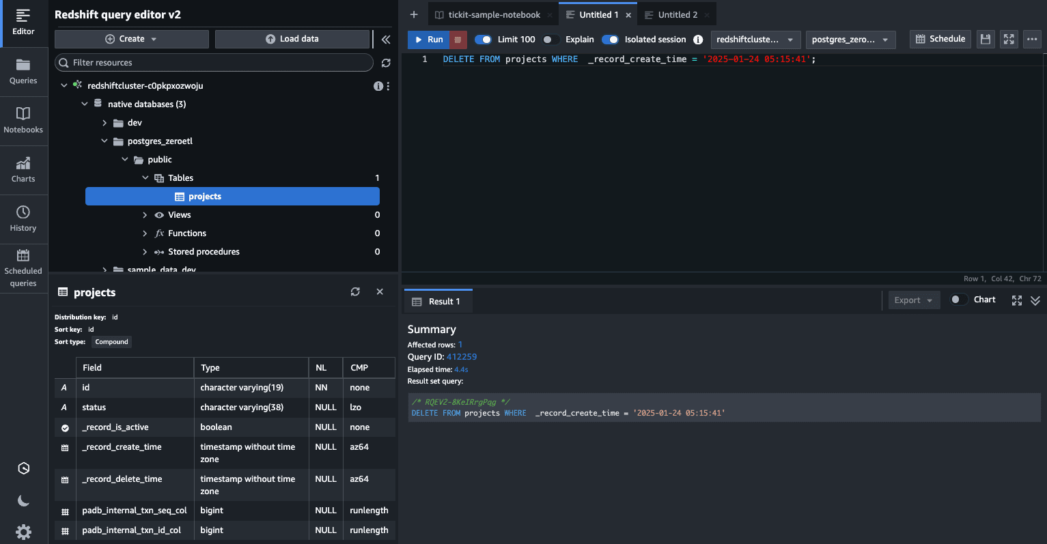Add a new editor tab with plus icon
Screen dimensions: 1047x544
pos(414,14)
